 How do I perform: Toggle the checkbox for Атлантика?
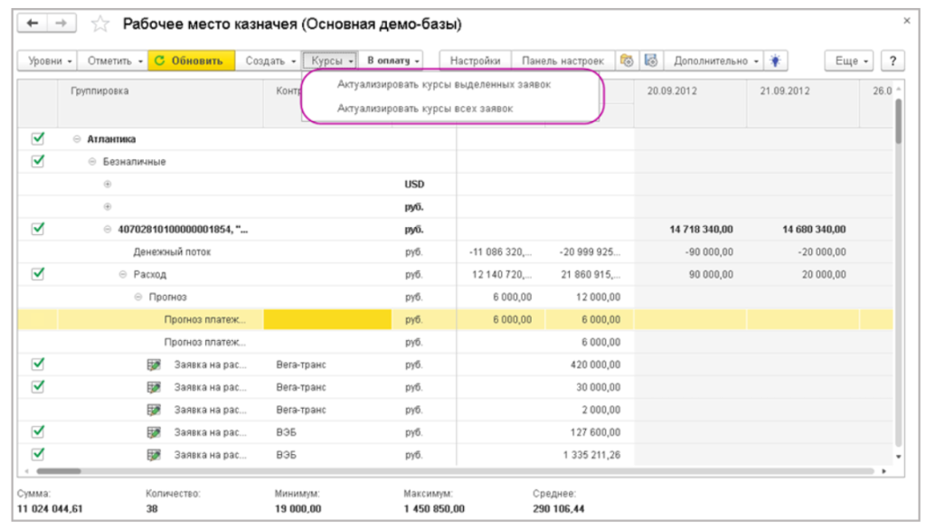(38, 138)
